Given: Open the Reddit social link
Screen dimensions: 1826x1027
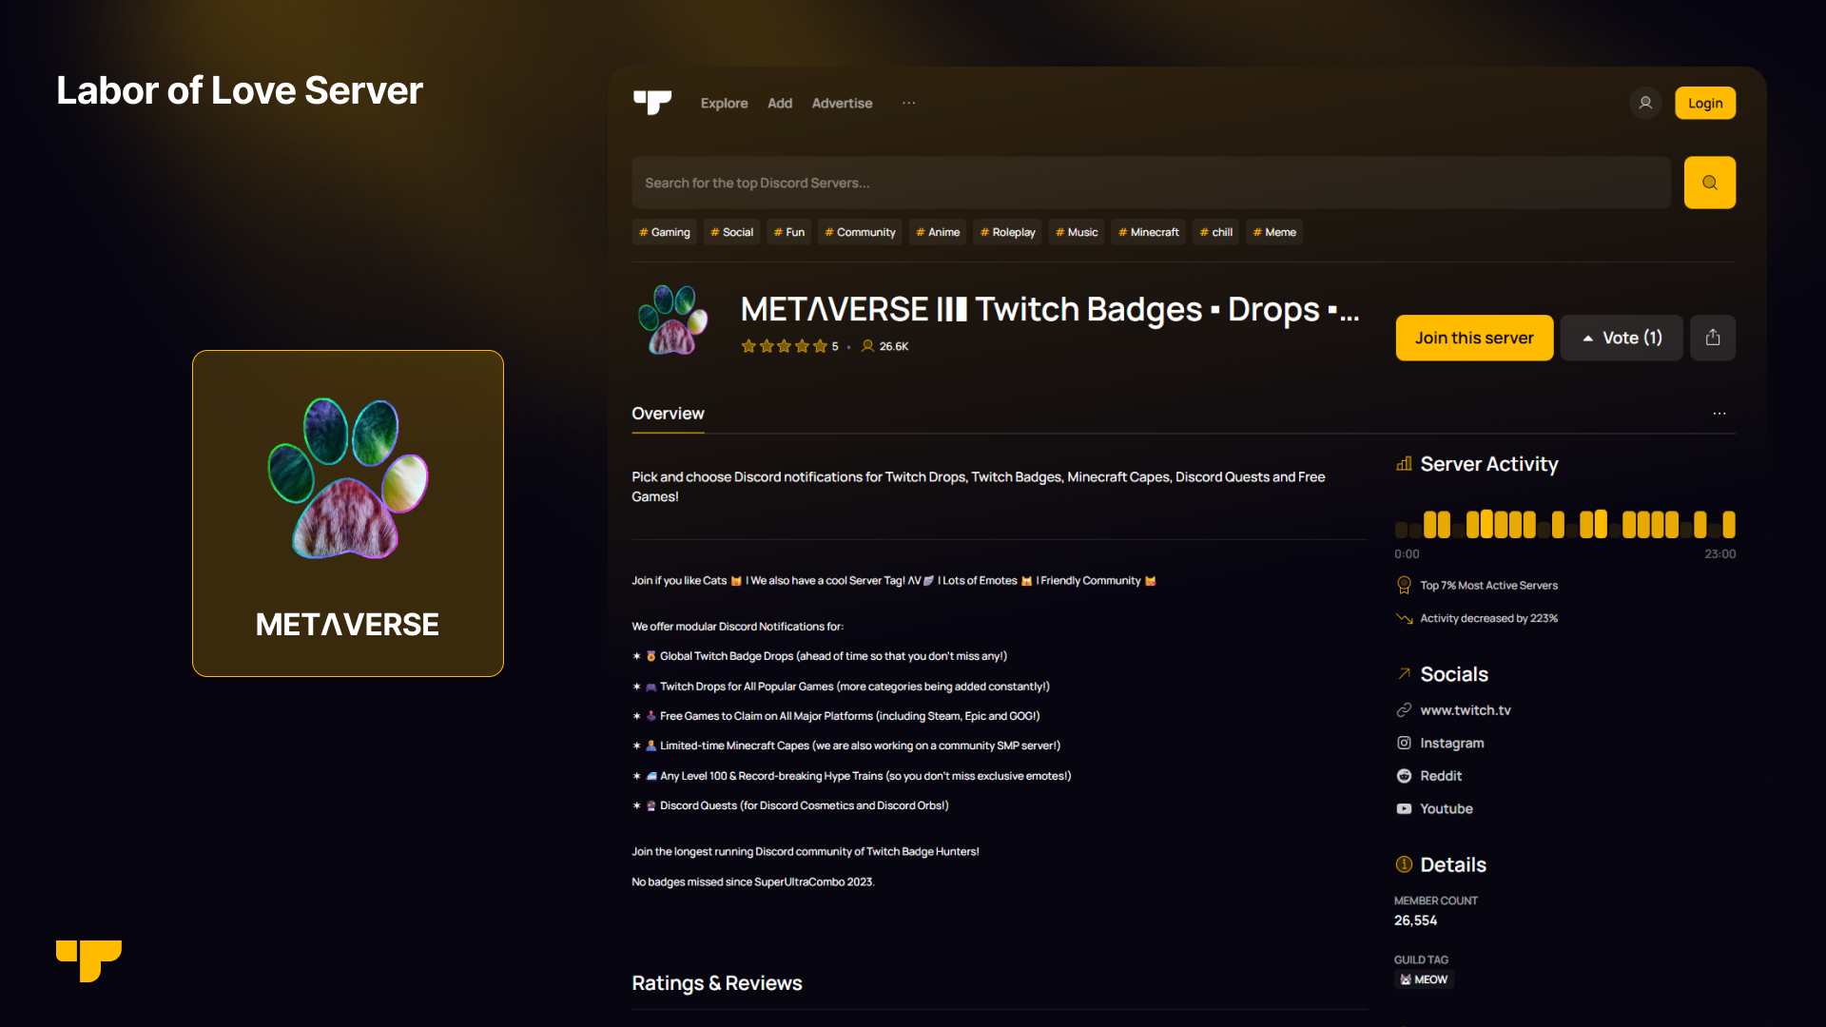Looking at the screenshot, I should [x=1440, y=776].
